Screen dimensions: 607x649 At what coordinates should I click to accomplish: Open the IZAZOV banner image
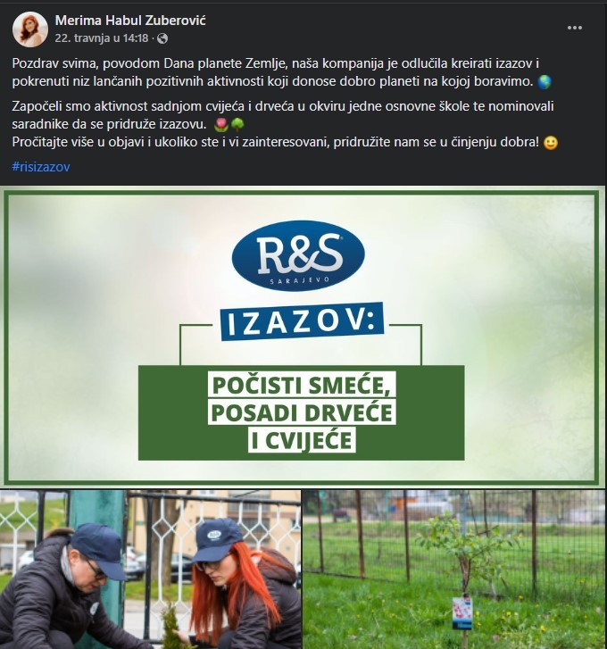click(x=301, y=337)
